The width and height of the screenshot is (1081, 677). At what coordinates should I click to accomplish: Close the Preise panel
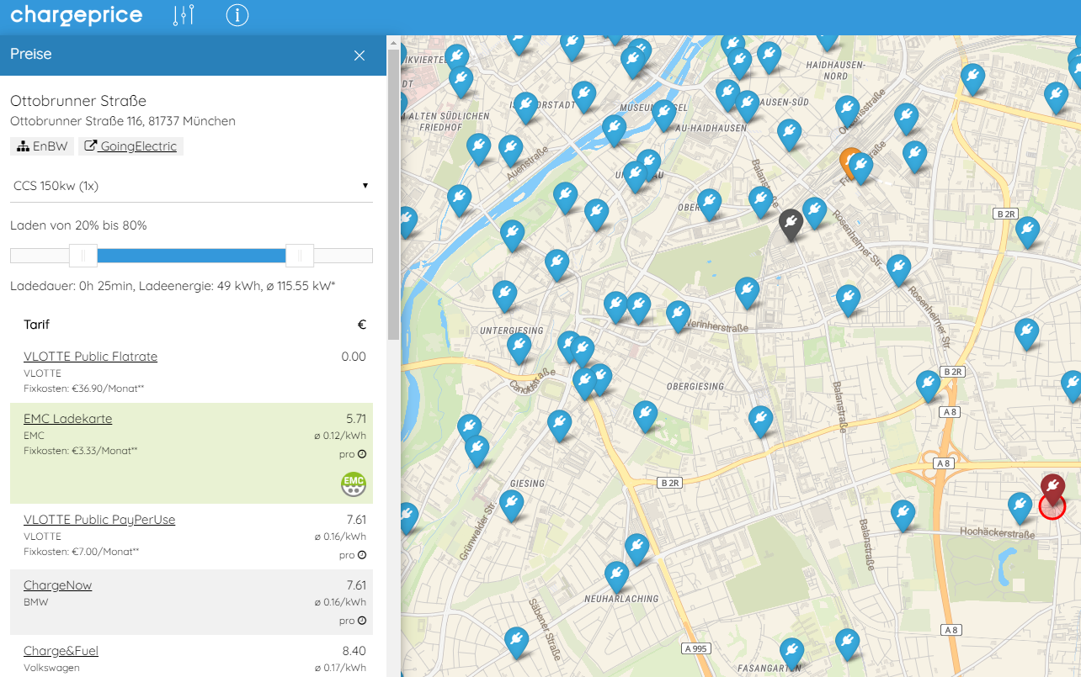coord(359,56)
